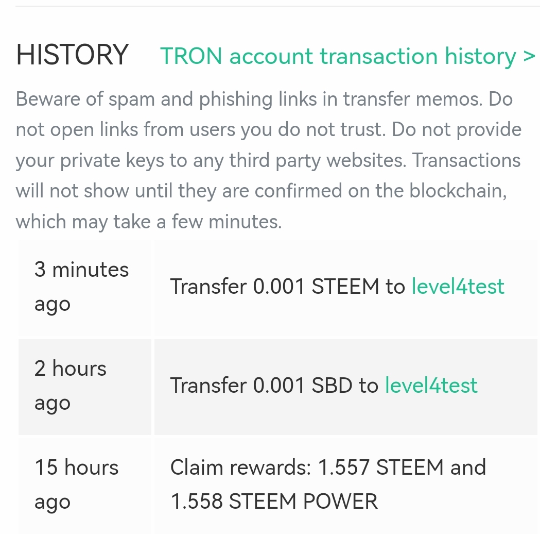
Task: Click the arrow after TRON transaction history
Action: [529, 56]
